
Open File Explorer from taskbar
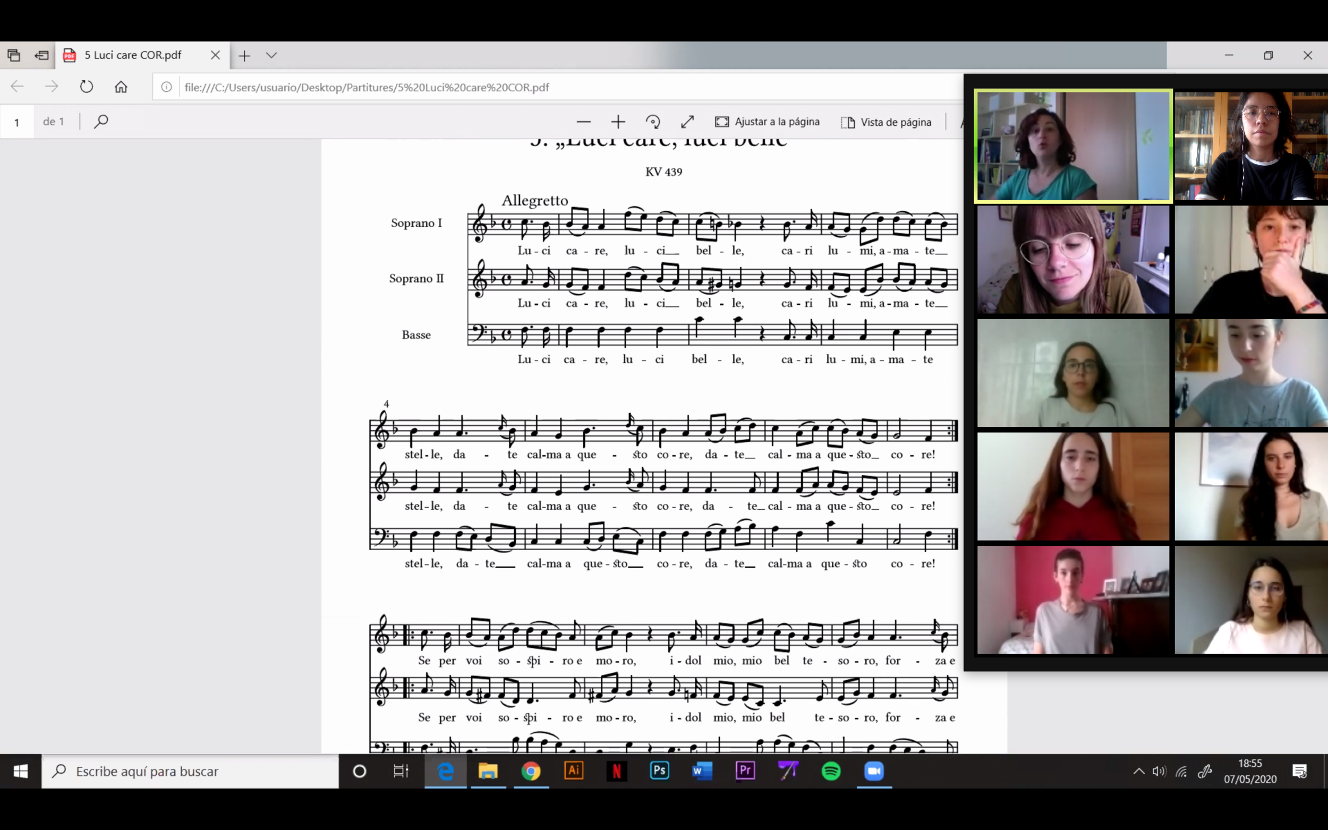point(488,771)
